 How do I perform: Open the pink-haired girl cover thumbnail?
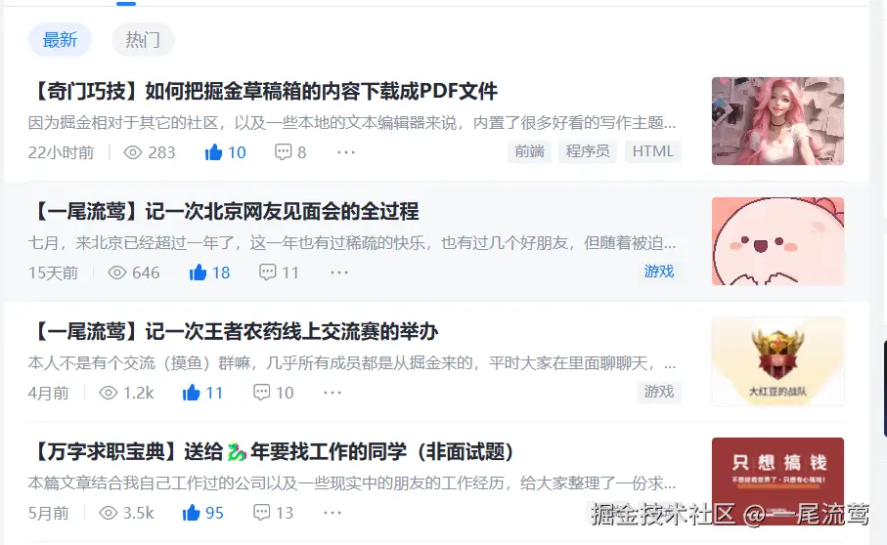click(777, 121)
